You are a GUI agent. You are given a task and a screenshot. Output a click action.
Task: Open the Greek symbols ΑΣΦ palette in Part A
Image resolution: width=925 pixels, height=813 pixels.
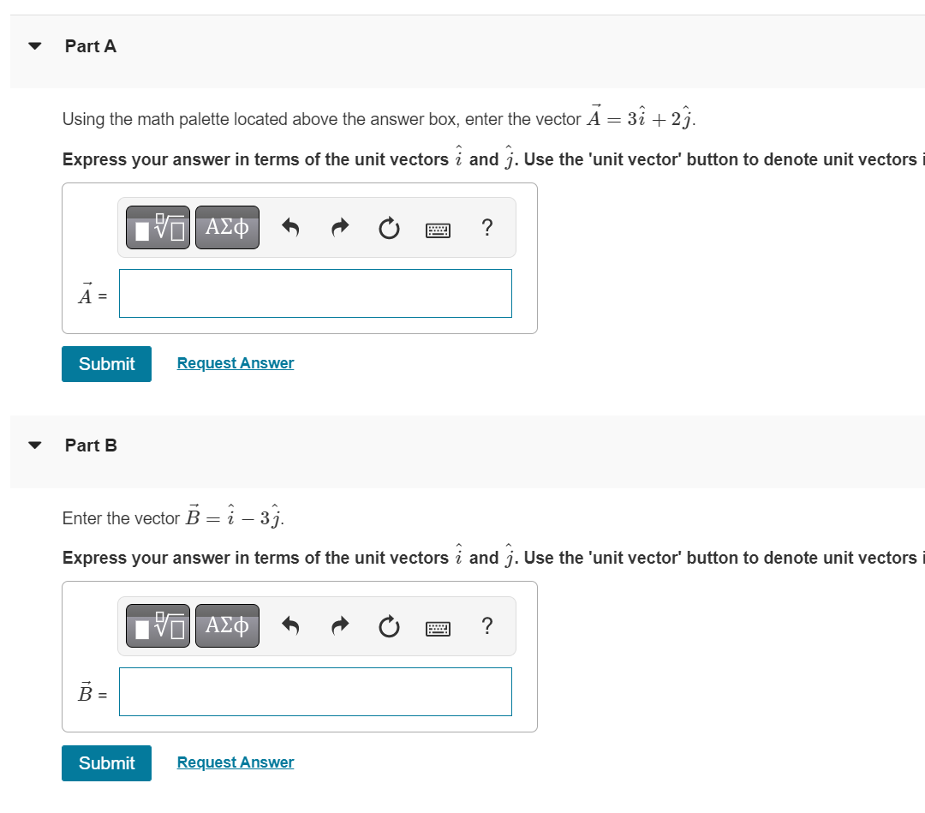(227, 227)
